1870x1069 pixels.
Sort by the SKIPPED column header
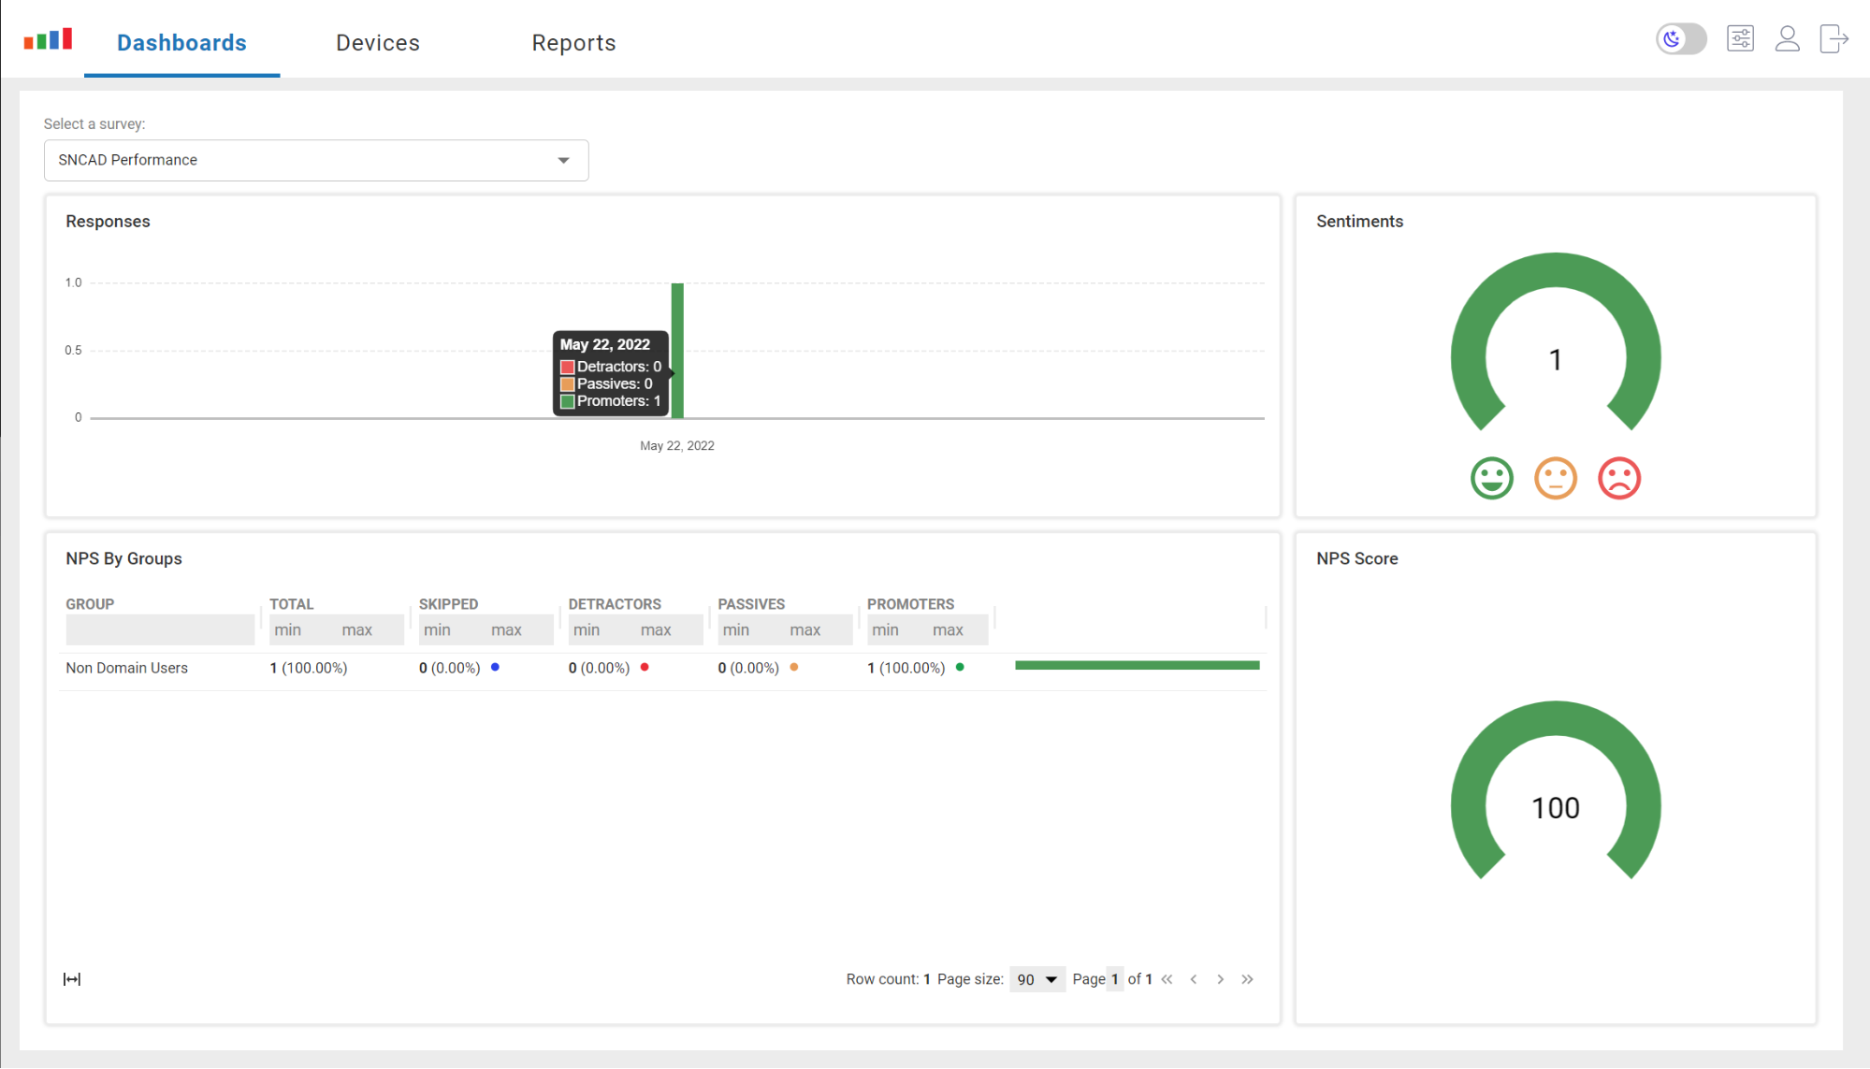click(x=448, y=604)
